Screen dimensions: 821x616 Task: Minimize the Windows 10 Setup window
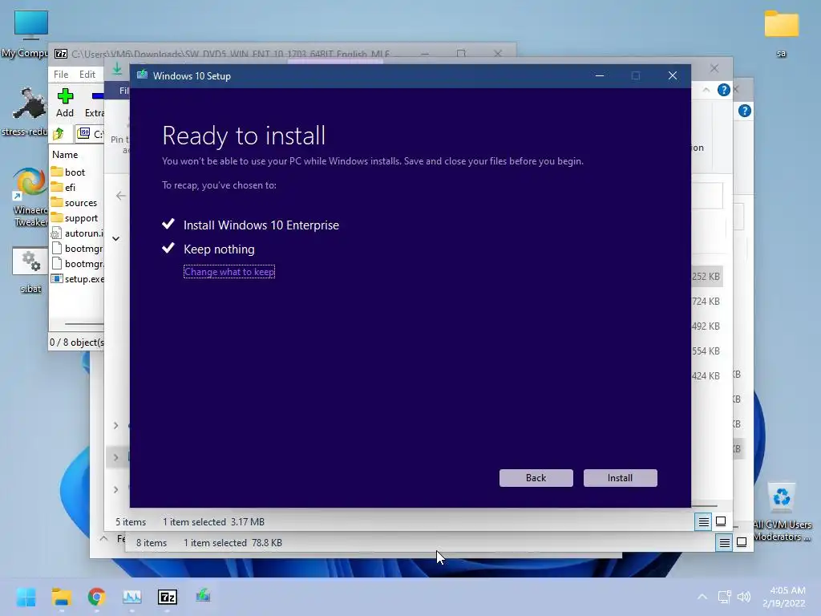click(x=600, y=76)
